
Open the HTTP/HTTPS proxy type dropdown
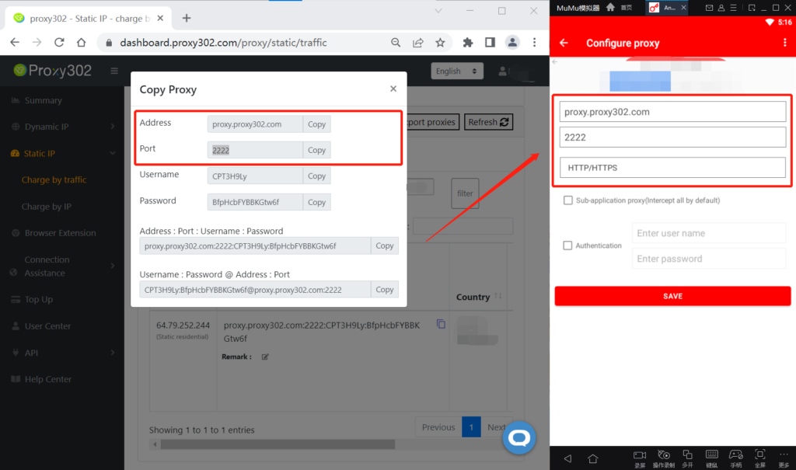coord(672,168)
